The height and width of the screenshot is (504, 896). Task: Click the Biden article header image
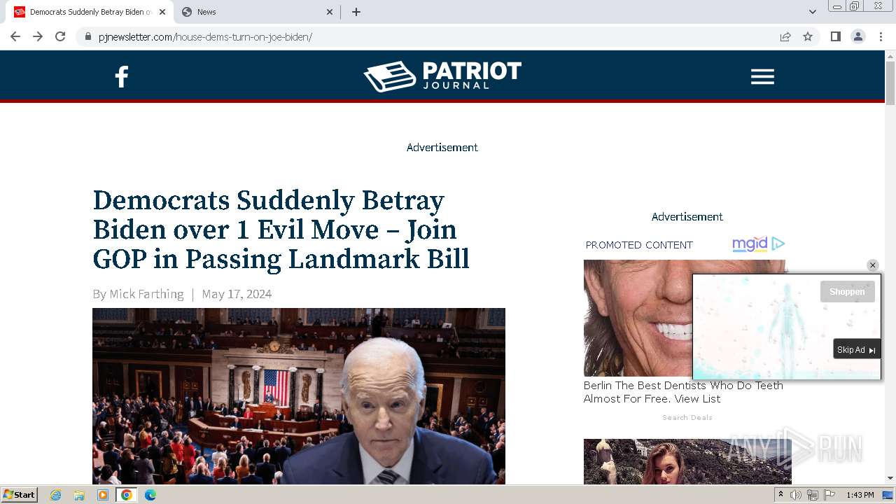(299, 396)
